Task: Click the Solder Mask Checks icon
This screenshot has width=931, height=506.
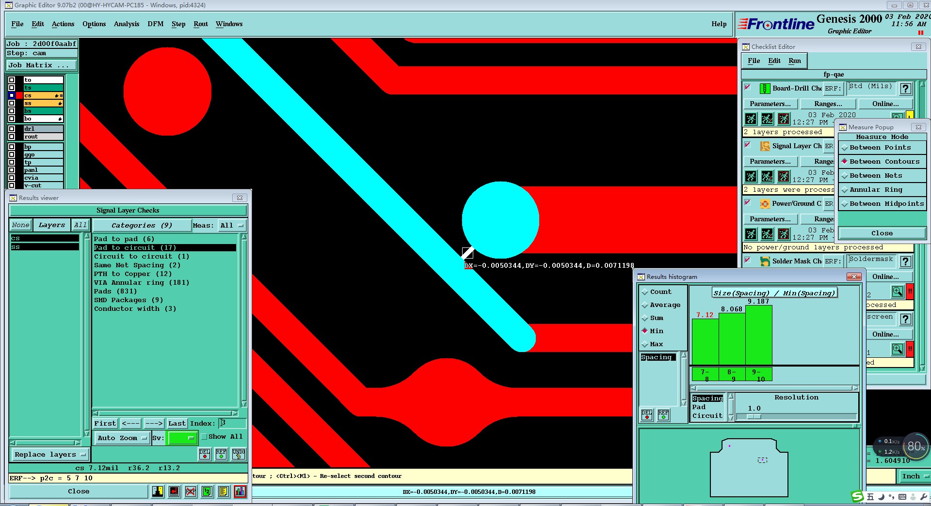Action: point(765,261)
